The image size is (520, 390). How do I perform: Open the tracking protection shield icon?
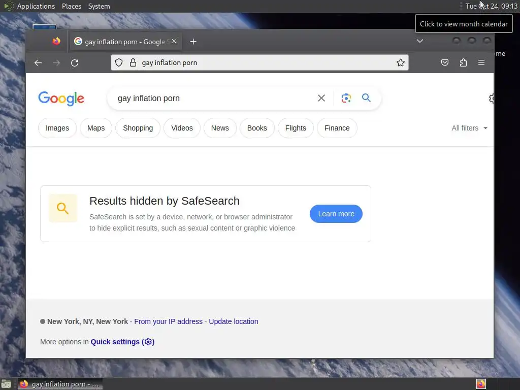click(119, 62)
